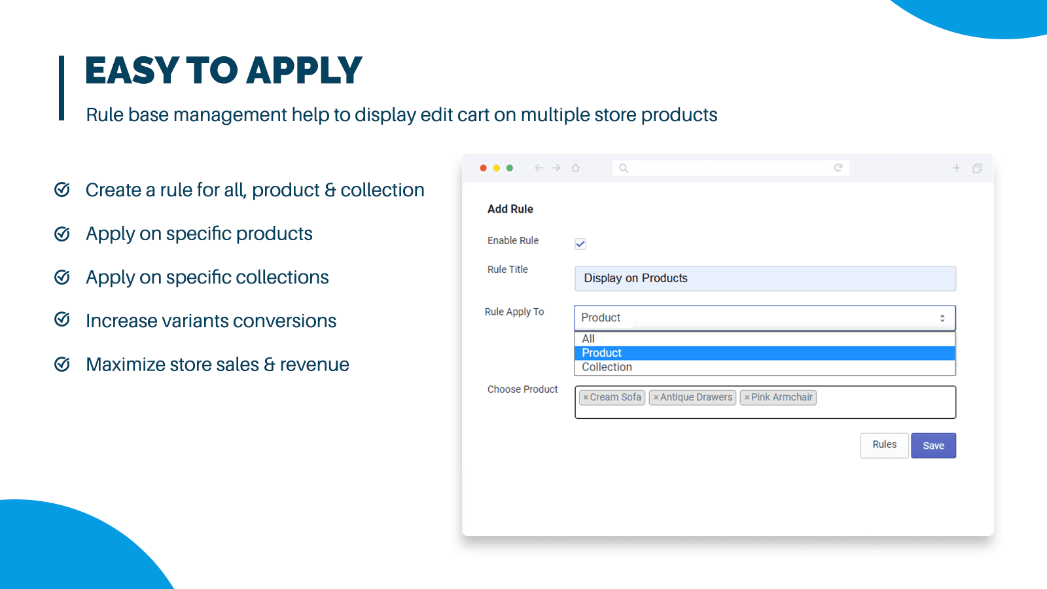Click the browser back arrow icon
This screenshot has width=1047, height=589.
[x=539, y=168]
